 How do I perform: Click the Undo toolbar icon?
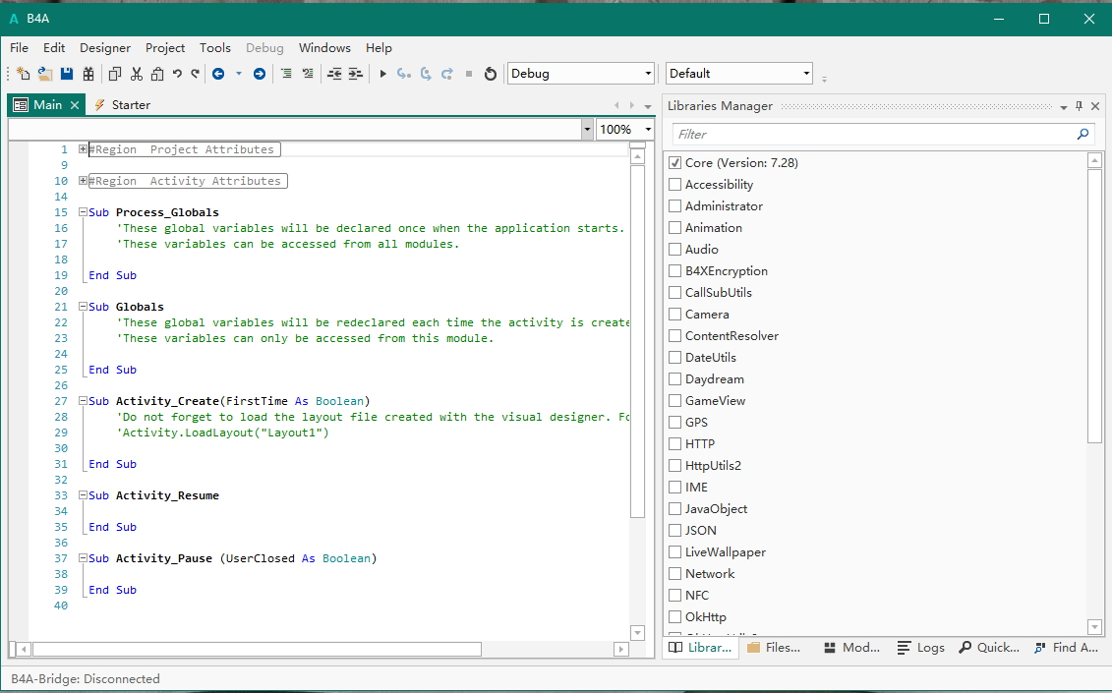tap(177, 74)
